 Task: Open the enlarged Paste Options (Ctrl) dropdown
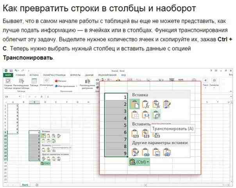pos(139,162)
